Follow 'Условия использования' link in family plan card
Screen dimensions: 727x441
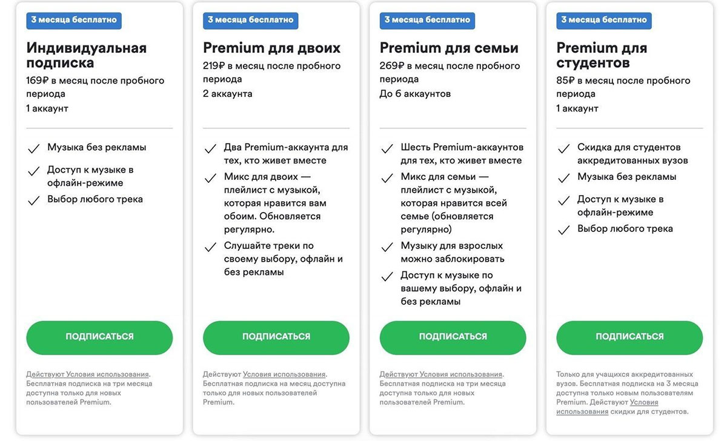pyautogui.click(x=461, y=374)
